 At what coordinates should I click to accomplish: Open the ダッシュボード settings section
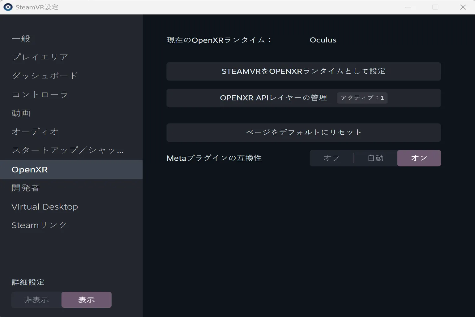coord(71,76)
